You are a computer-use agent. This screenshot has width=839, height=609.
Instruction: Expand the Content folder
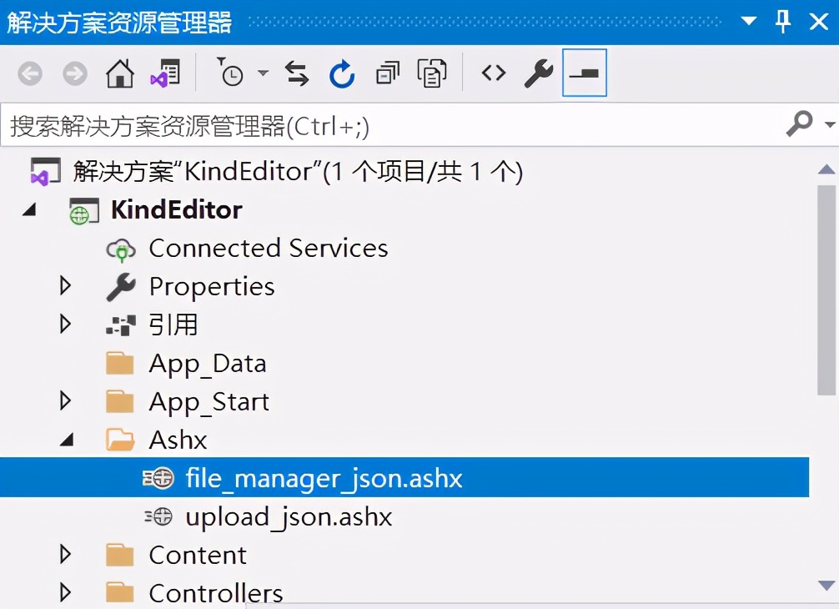(65, 555)
